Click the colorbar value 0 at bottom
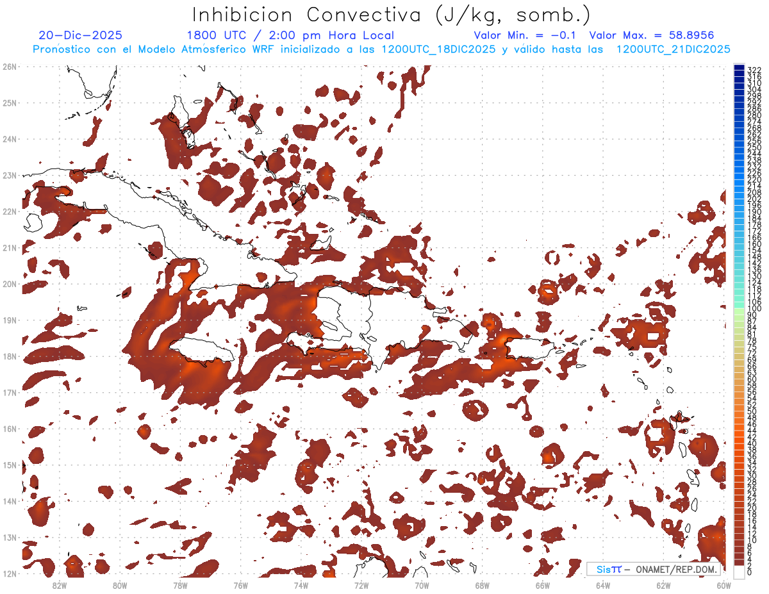This screenshot has width=769, height=594. click(x=750, y=573)
